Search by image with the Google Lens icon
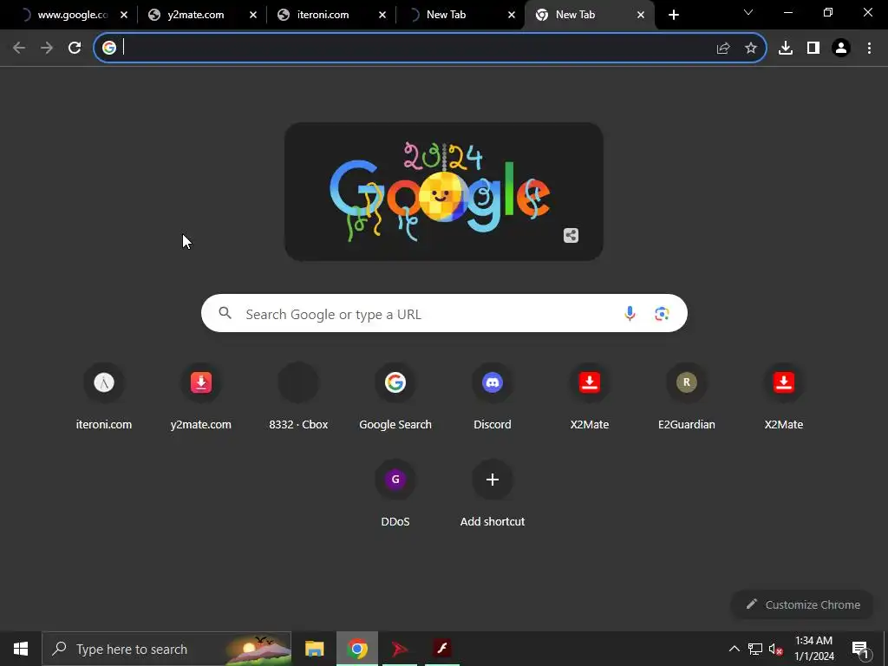This screenshot has width=888, height=666. (662, 313)
